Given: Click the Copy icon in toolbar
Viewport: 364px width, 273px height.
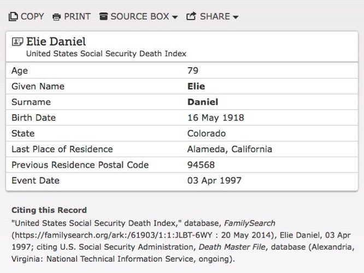Looking at the screenshot, I should (x=13, y=17).
